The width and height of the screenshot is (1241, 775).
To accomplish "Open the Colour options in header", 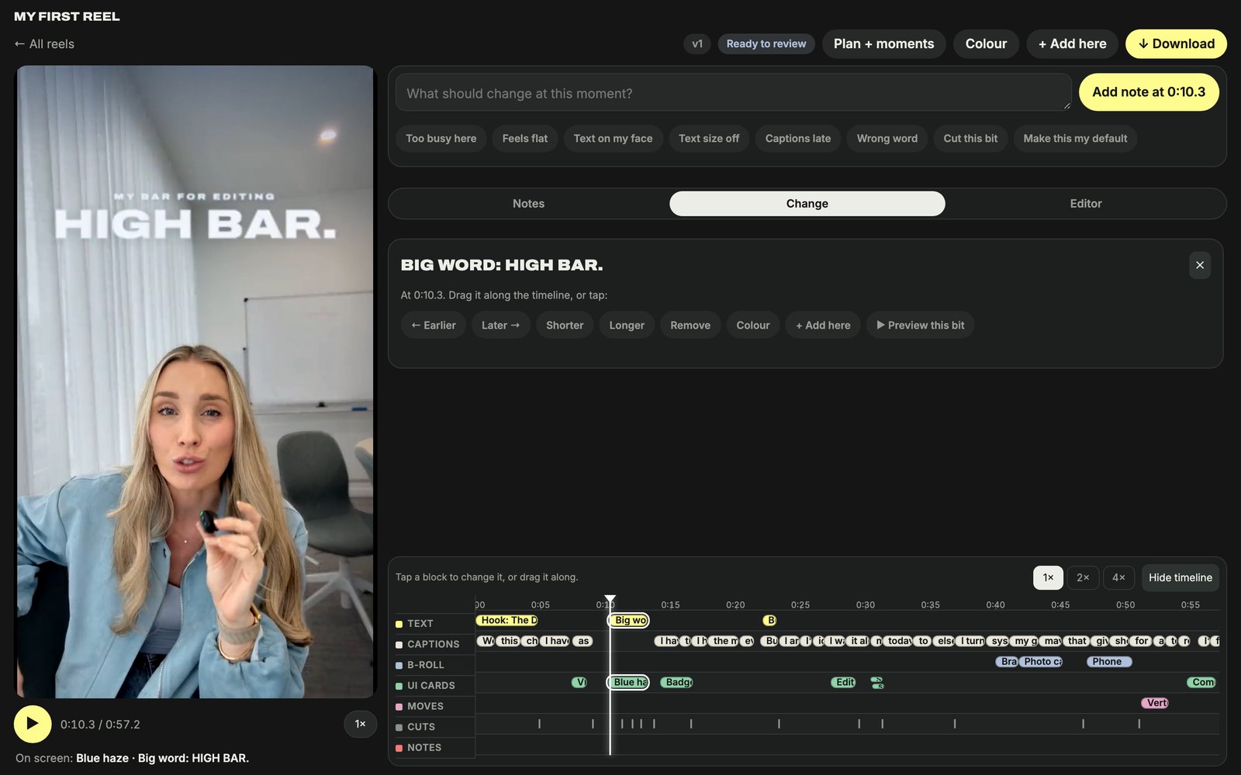I will (x=986, y=44).
